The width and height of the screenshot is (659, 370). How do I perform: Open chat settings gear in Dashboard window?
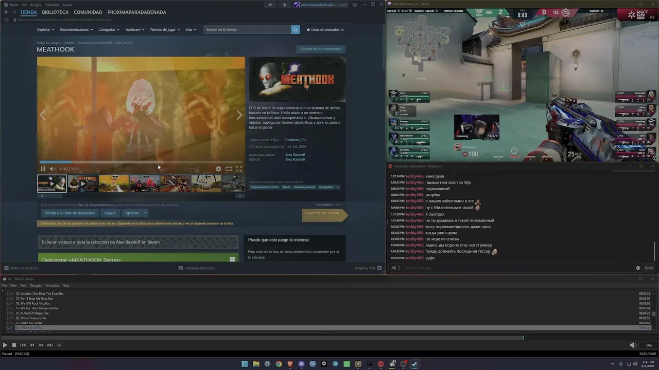[638, 268]
